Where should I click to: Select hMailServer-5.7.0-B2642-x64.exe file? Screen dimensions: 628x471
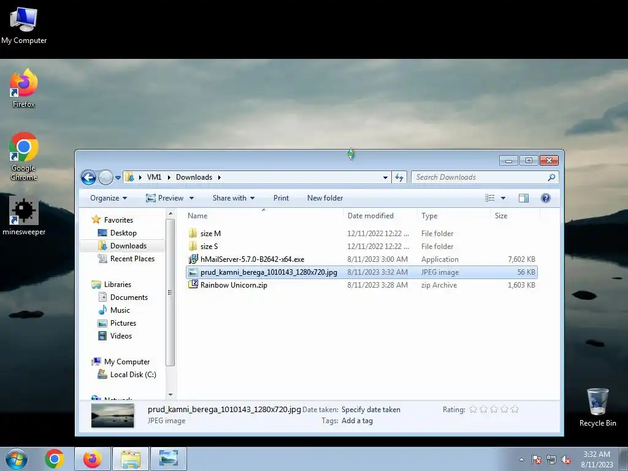[362, 259]
